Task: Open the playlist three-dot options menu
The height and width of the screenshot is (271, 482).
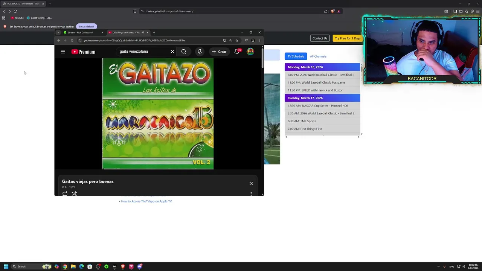Action: click(x=251, y=194)
